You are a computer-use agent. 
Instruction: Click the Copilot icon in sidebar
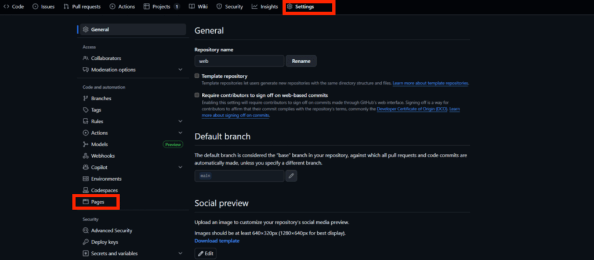[x=86, y=167]
